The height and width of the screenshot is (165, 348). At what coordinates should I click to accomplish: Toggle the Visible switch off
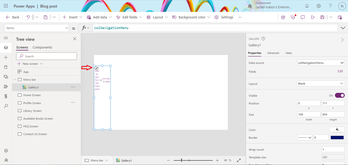coord(340,95)
